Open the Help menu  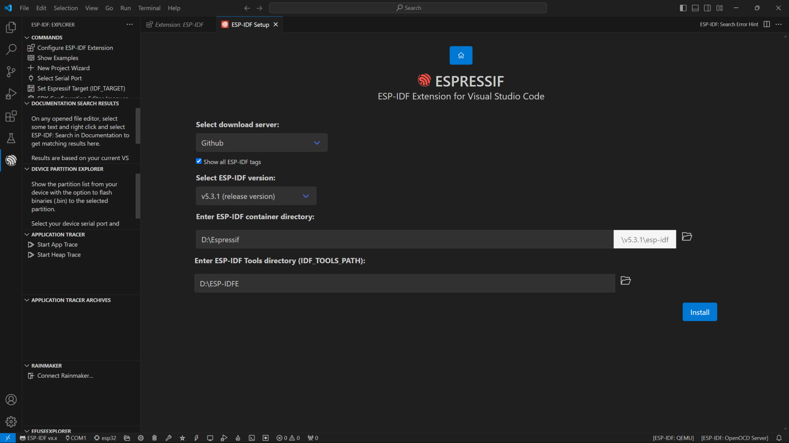click(174, 8)
